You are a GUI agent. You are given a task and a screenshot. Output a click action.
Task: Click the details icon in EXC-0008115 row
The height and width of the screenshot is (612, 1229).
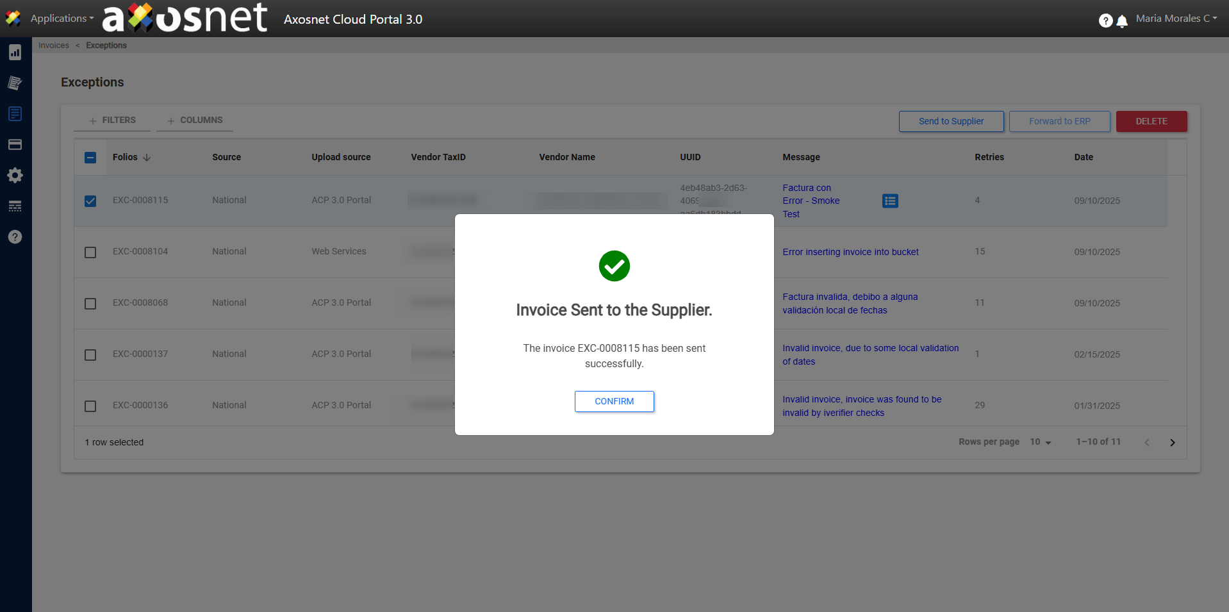point(890,201)
